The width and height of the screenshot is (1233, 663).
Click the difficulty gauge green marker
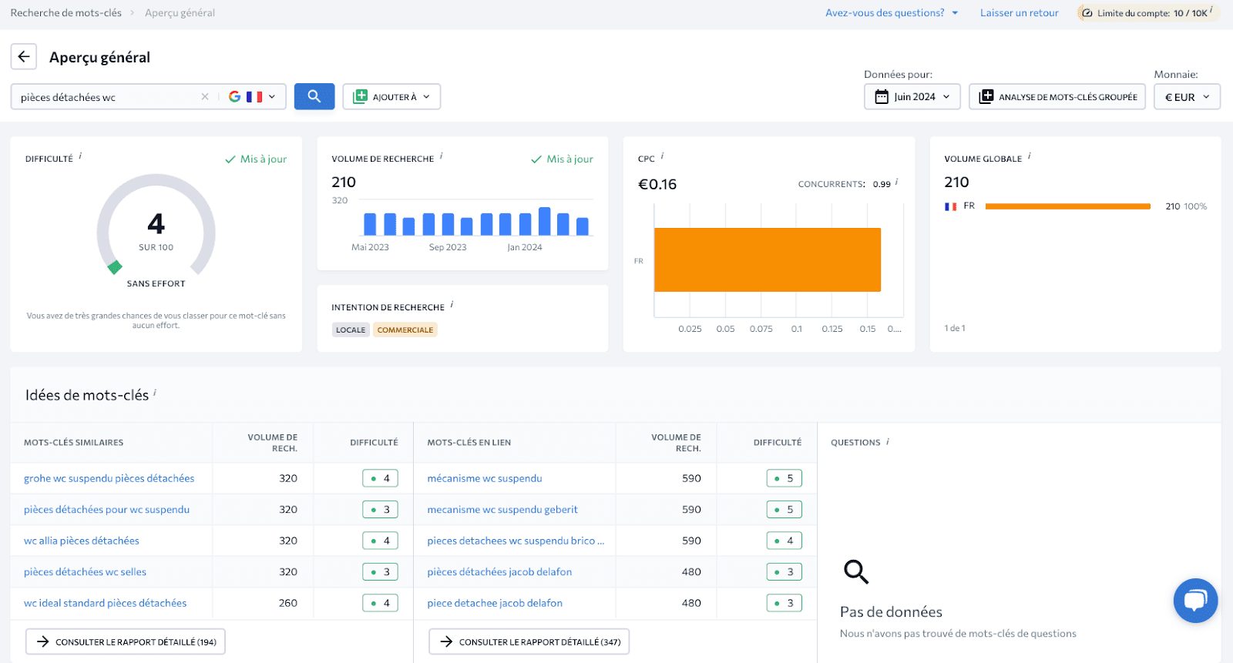115,267
